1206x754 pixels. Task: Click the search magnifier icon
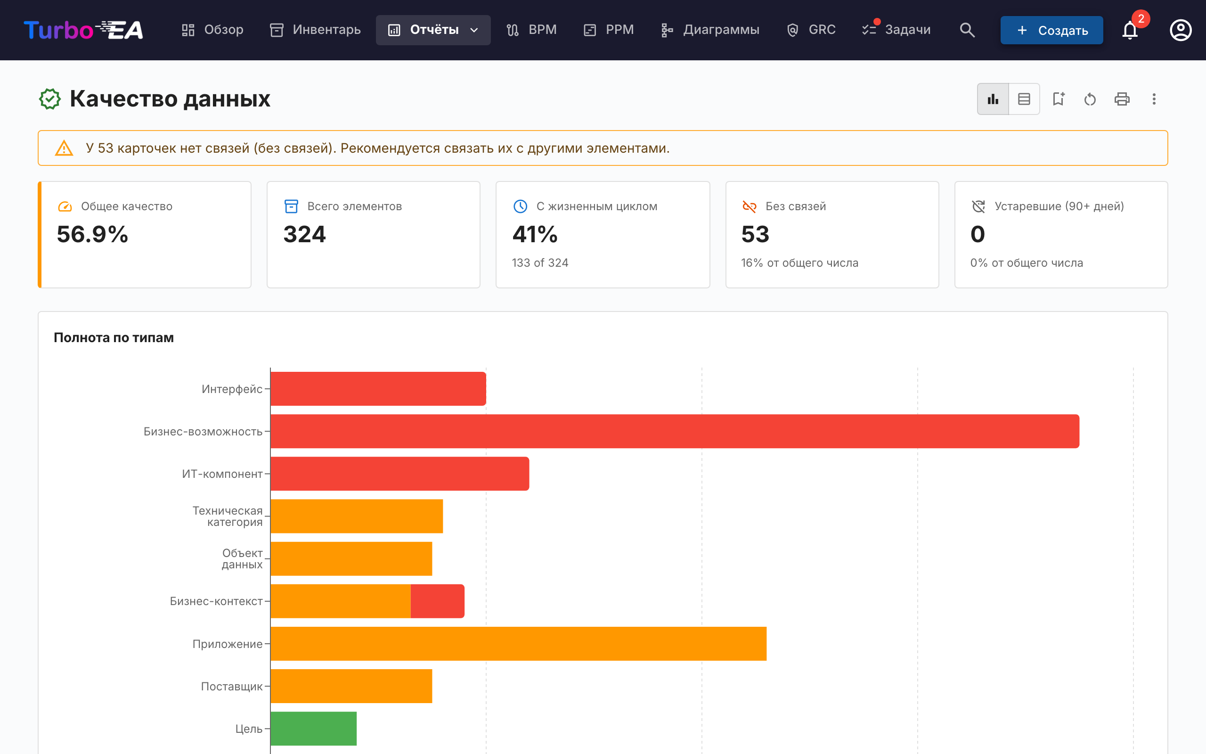tap(967, 31)
